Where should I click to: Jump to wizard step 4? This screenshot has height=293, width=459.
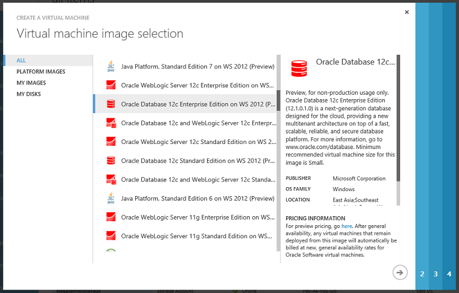(x=449, y=274)
